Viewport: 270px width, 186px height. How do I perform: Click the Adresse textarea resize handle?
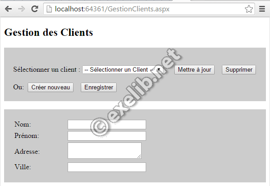coord(139,157)
